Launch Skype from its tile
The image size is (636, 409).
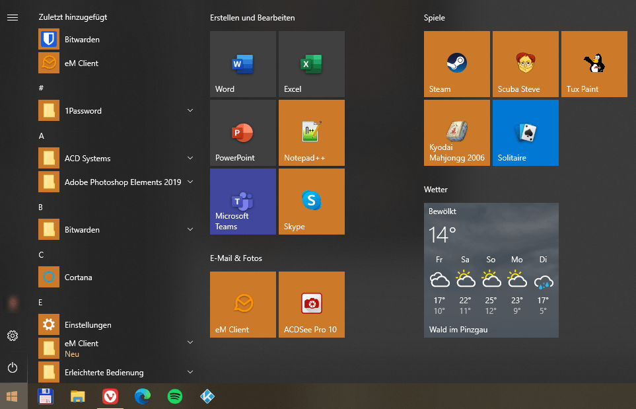(312, 202)
